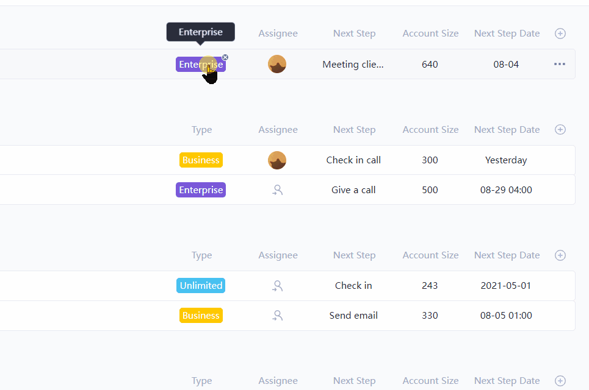Click the yellow Business tag in Check in call row
This screenshot has height=390, width=589.
201,160
